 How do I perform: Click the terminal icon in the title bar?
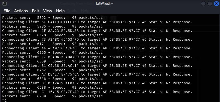coord(4,4)
